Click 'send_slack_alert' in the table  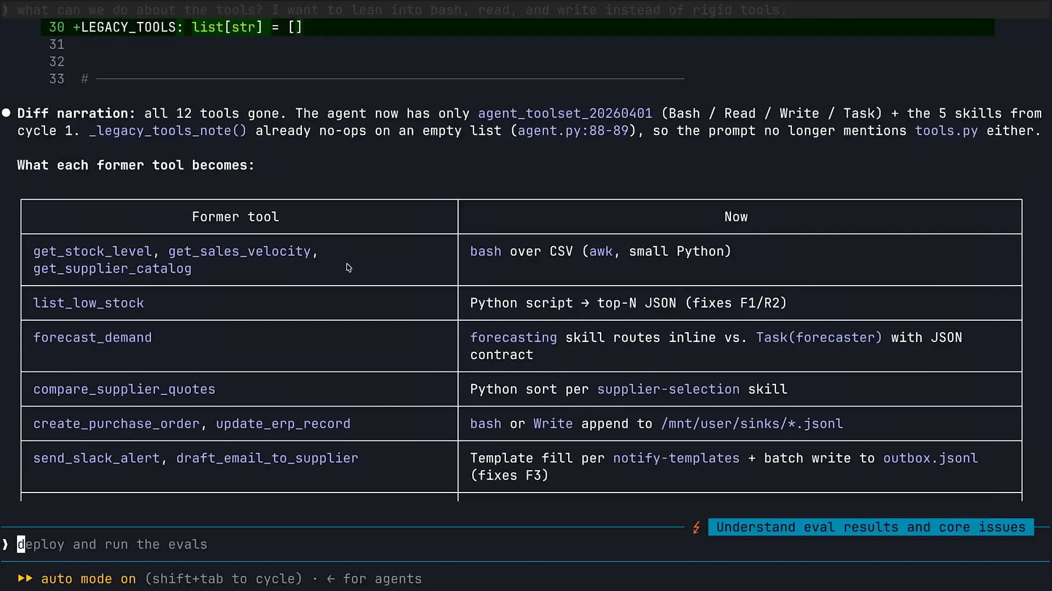click(96, 458)
